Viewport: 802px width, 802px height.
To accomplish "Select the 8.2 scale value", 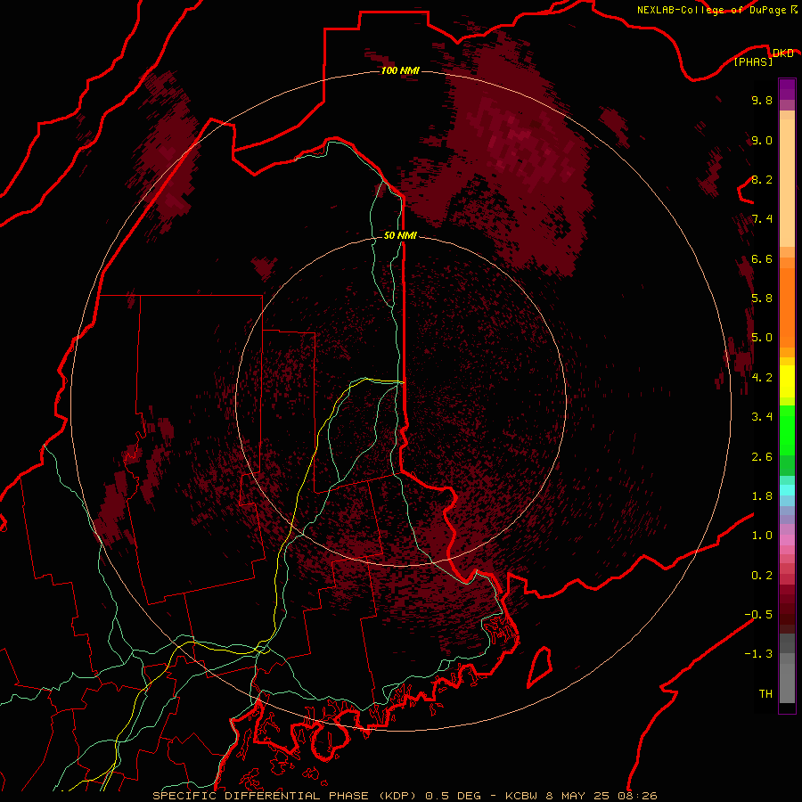I will (762, 179).
